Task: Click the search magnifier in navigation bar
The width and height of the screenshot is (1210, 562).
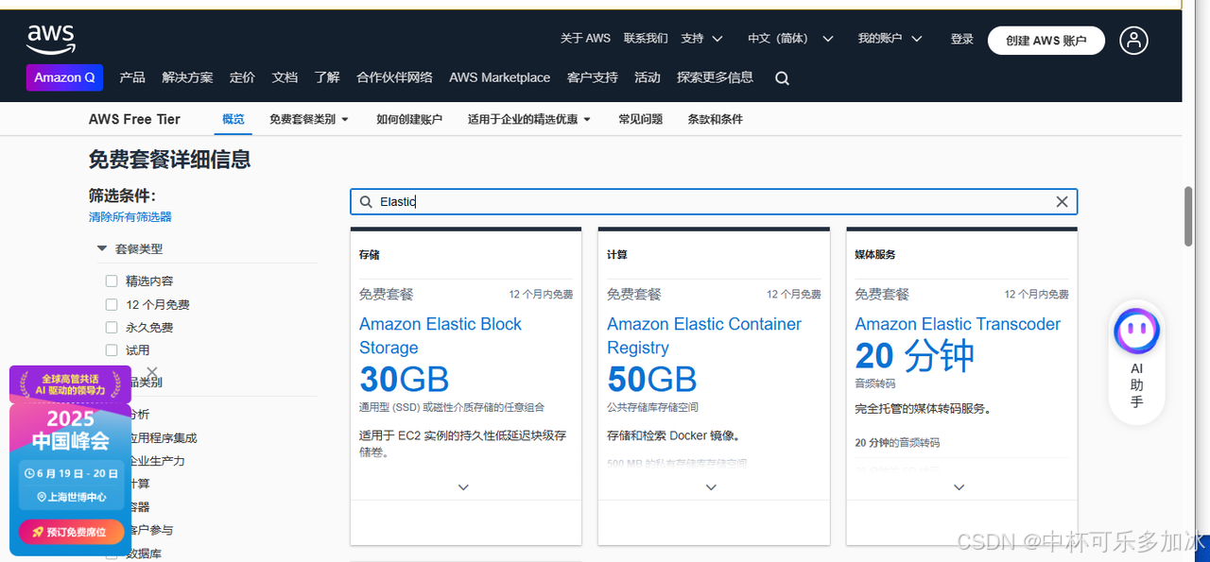Action: tap(782, 78)
